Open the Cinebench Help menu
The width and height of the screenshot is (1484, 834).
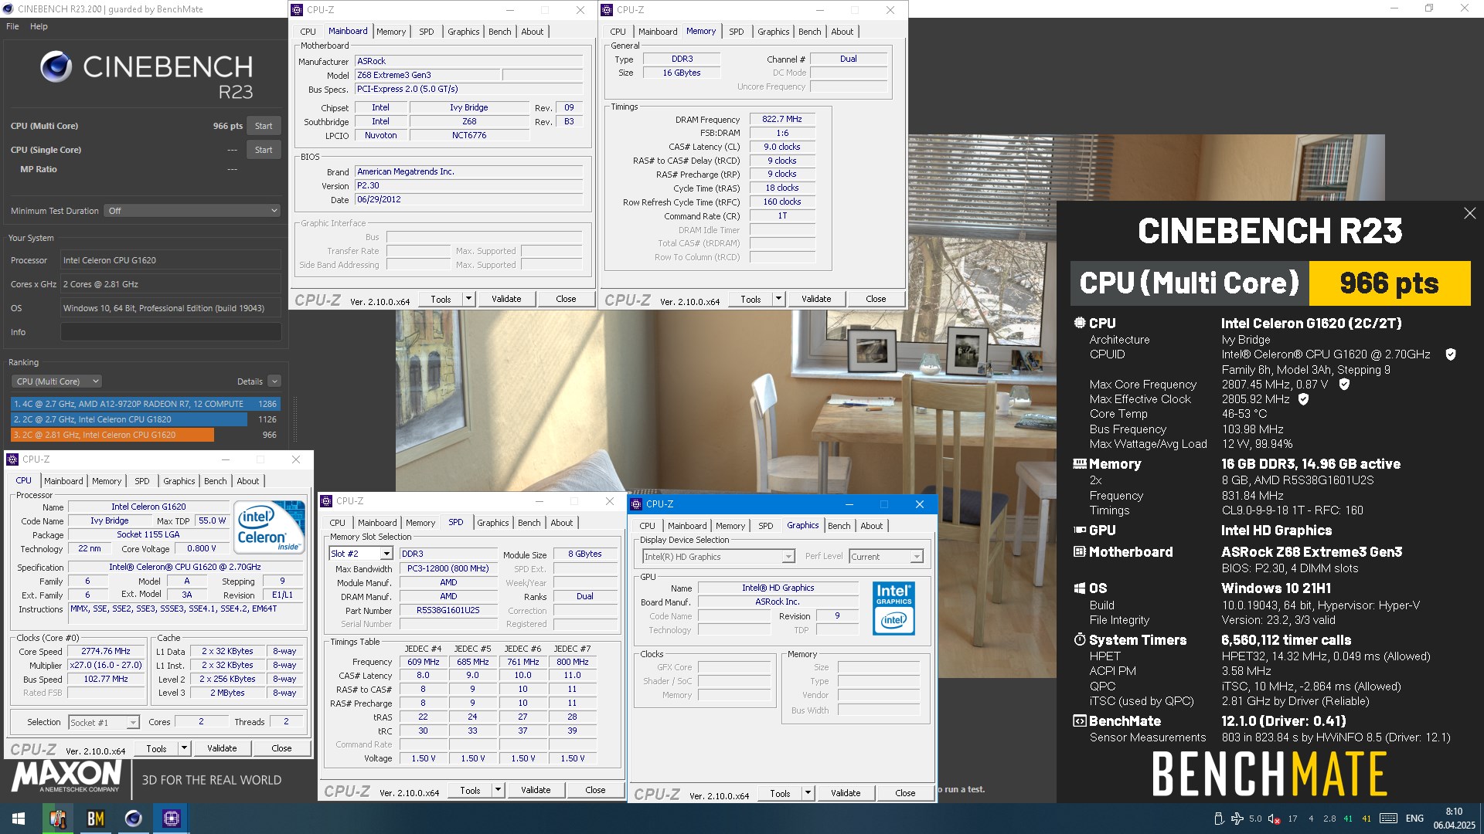[39, 26]
